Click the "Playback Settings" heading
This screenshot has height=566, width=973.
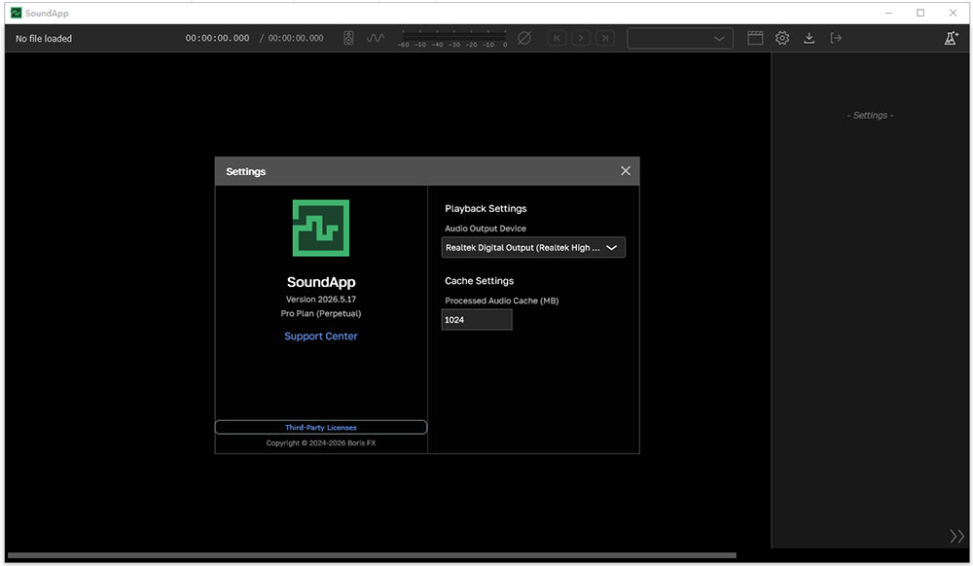point(486,208)
